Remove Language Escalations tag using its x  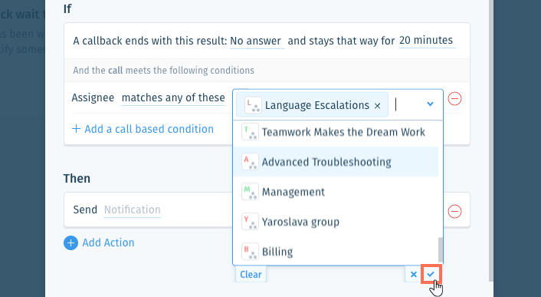pos(378,106)
